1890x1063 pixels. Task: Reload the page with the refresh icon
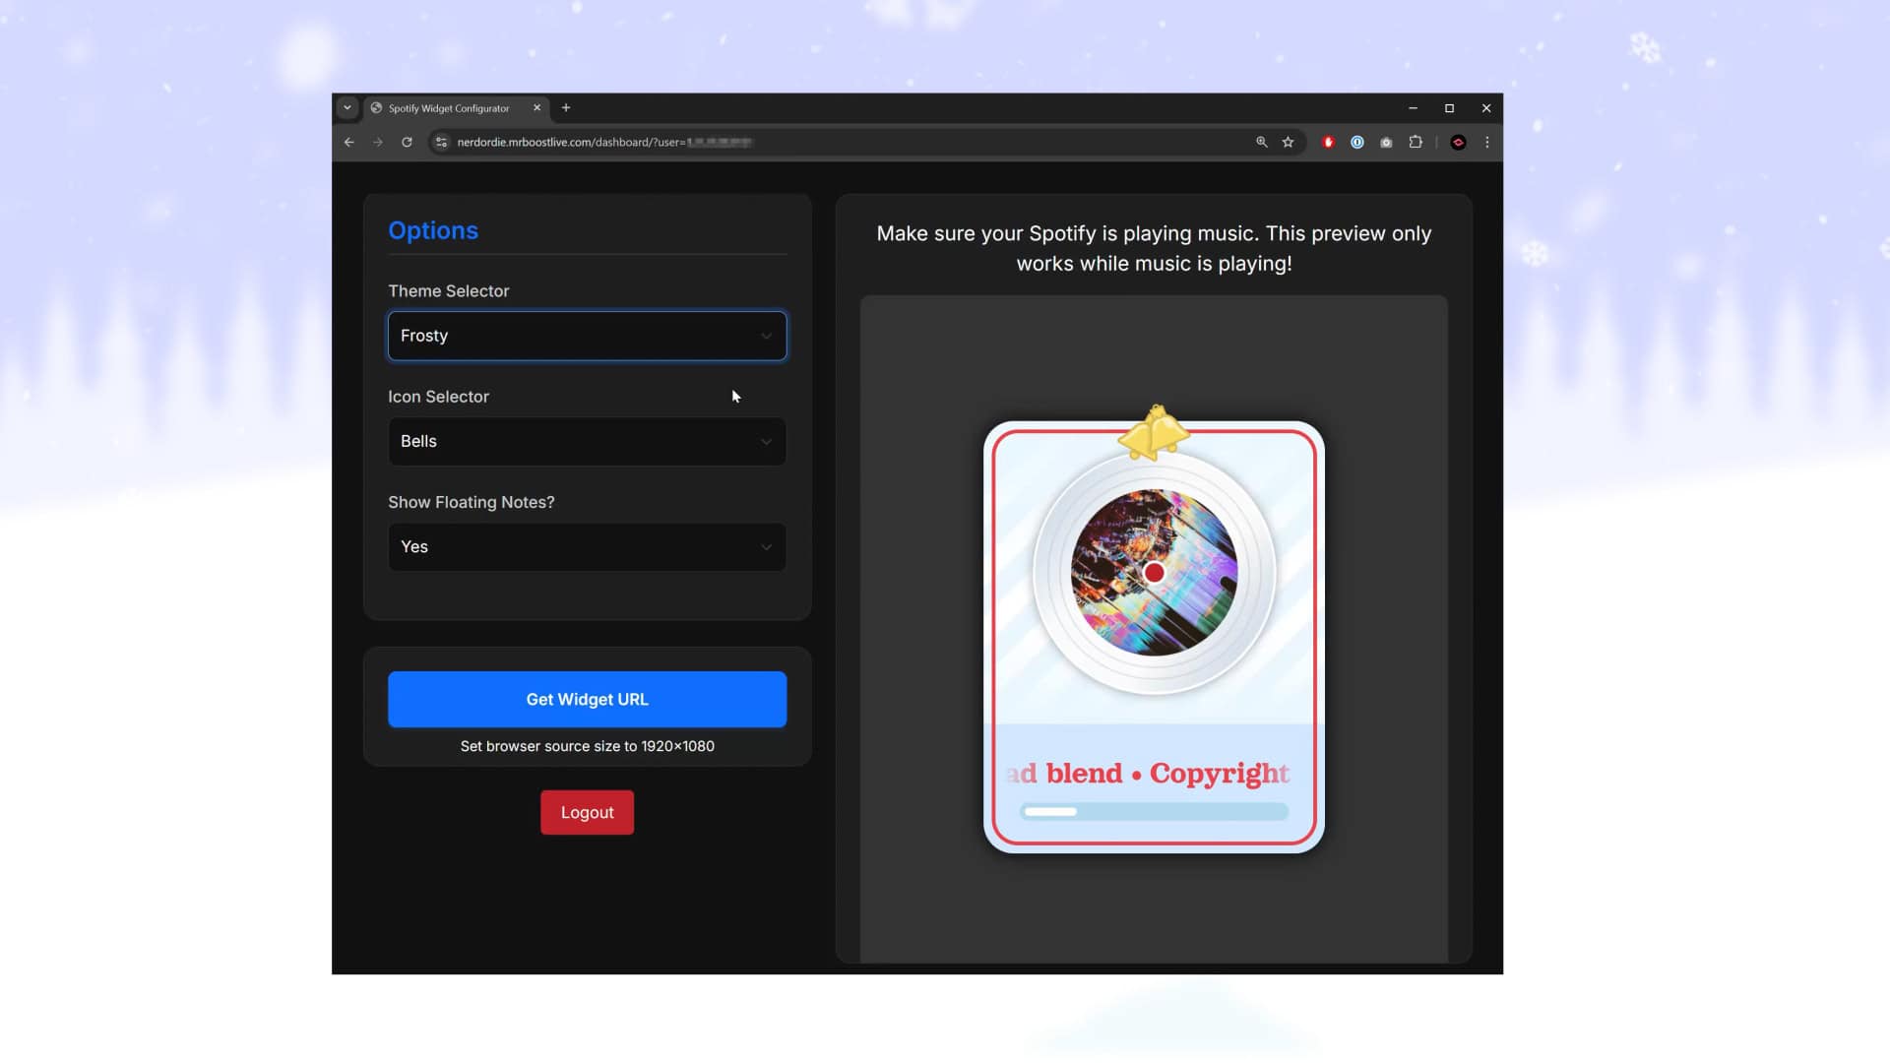pyautogui.click(x=408, y=142)
